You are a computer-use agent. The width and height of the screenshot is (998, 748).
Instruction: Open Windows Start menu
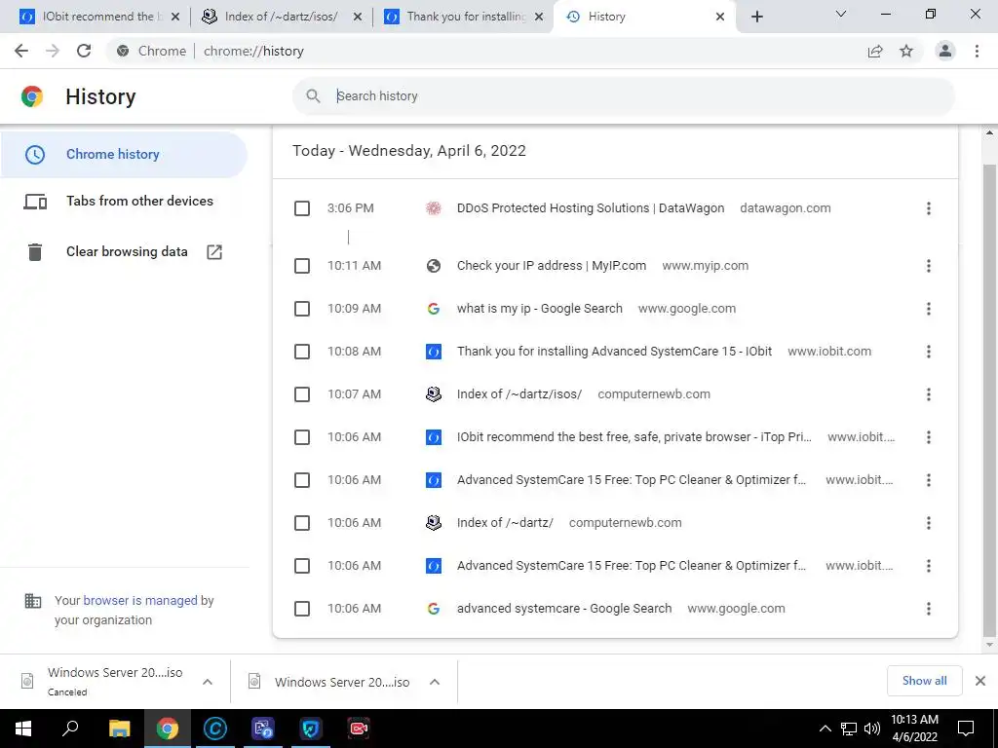pyautogui.click(x=23, y=729)
